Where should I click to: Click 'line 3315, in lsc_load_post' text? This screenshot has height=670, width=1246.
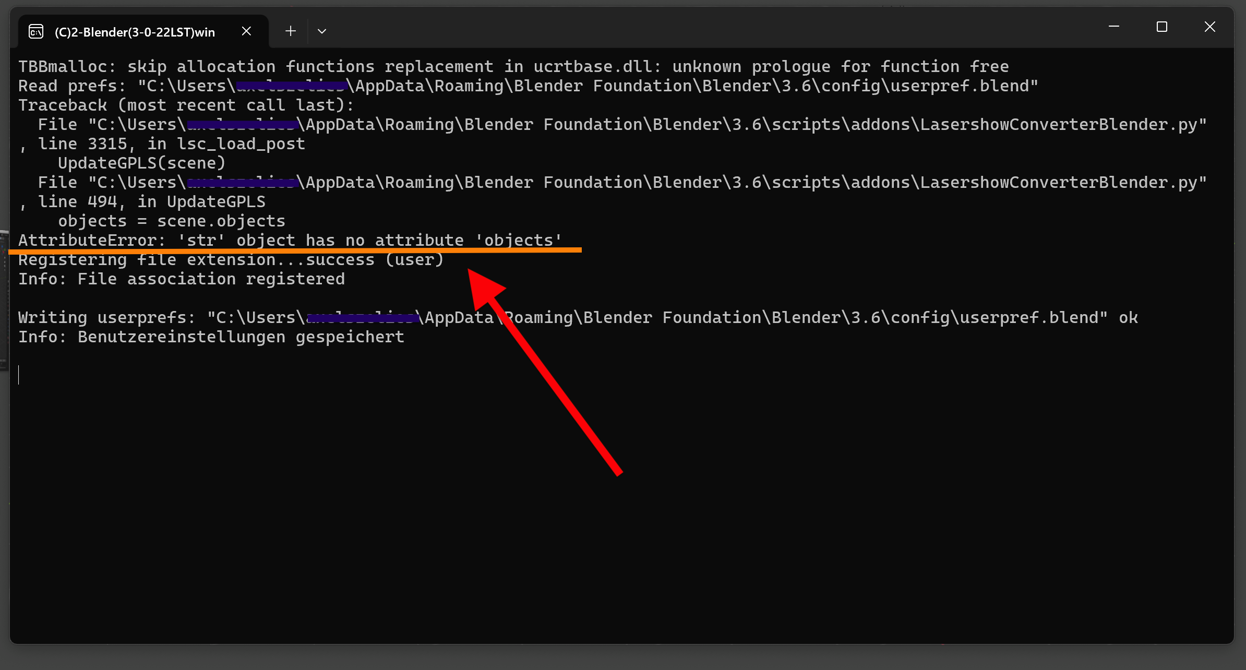[171, 144]
